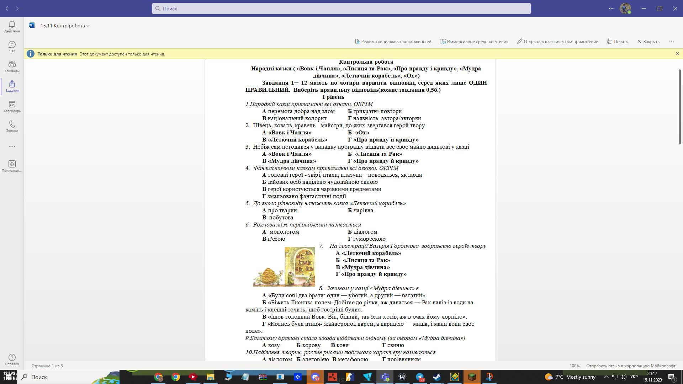Click the Печать print button

click(x=617, y=42)
